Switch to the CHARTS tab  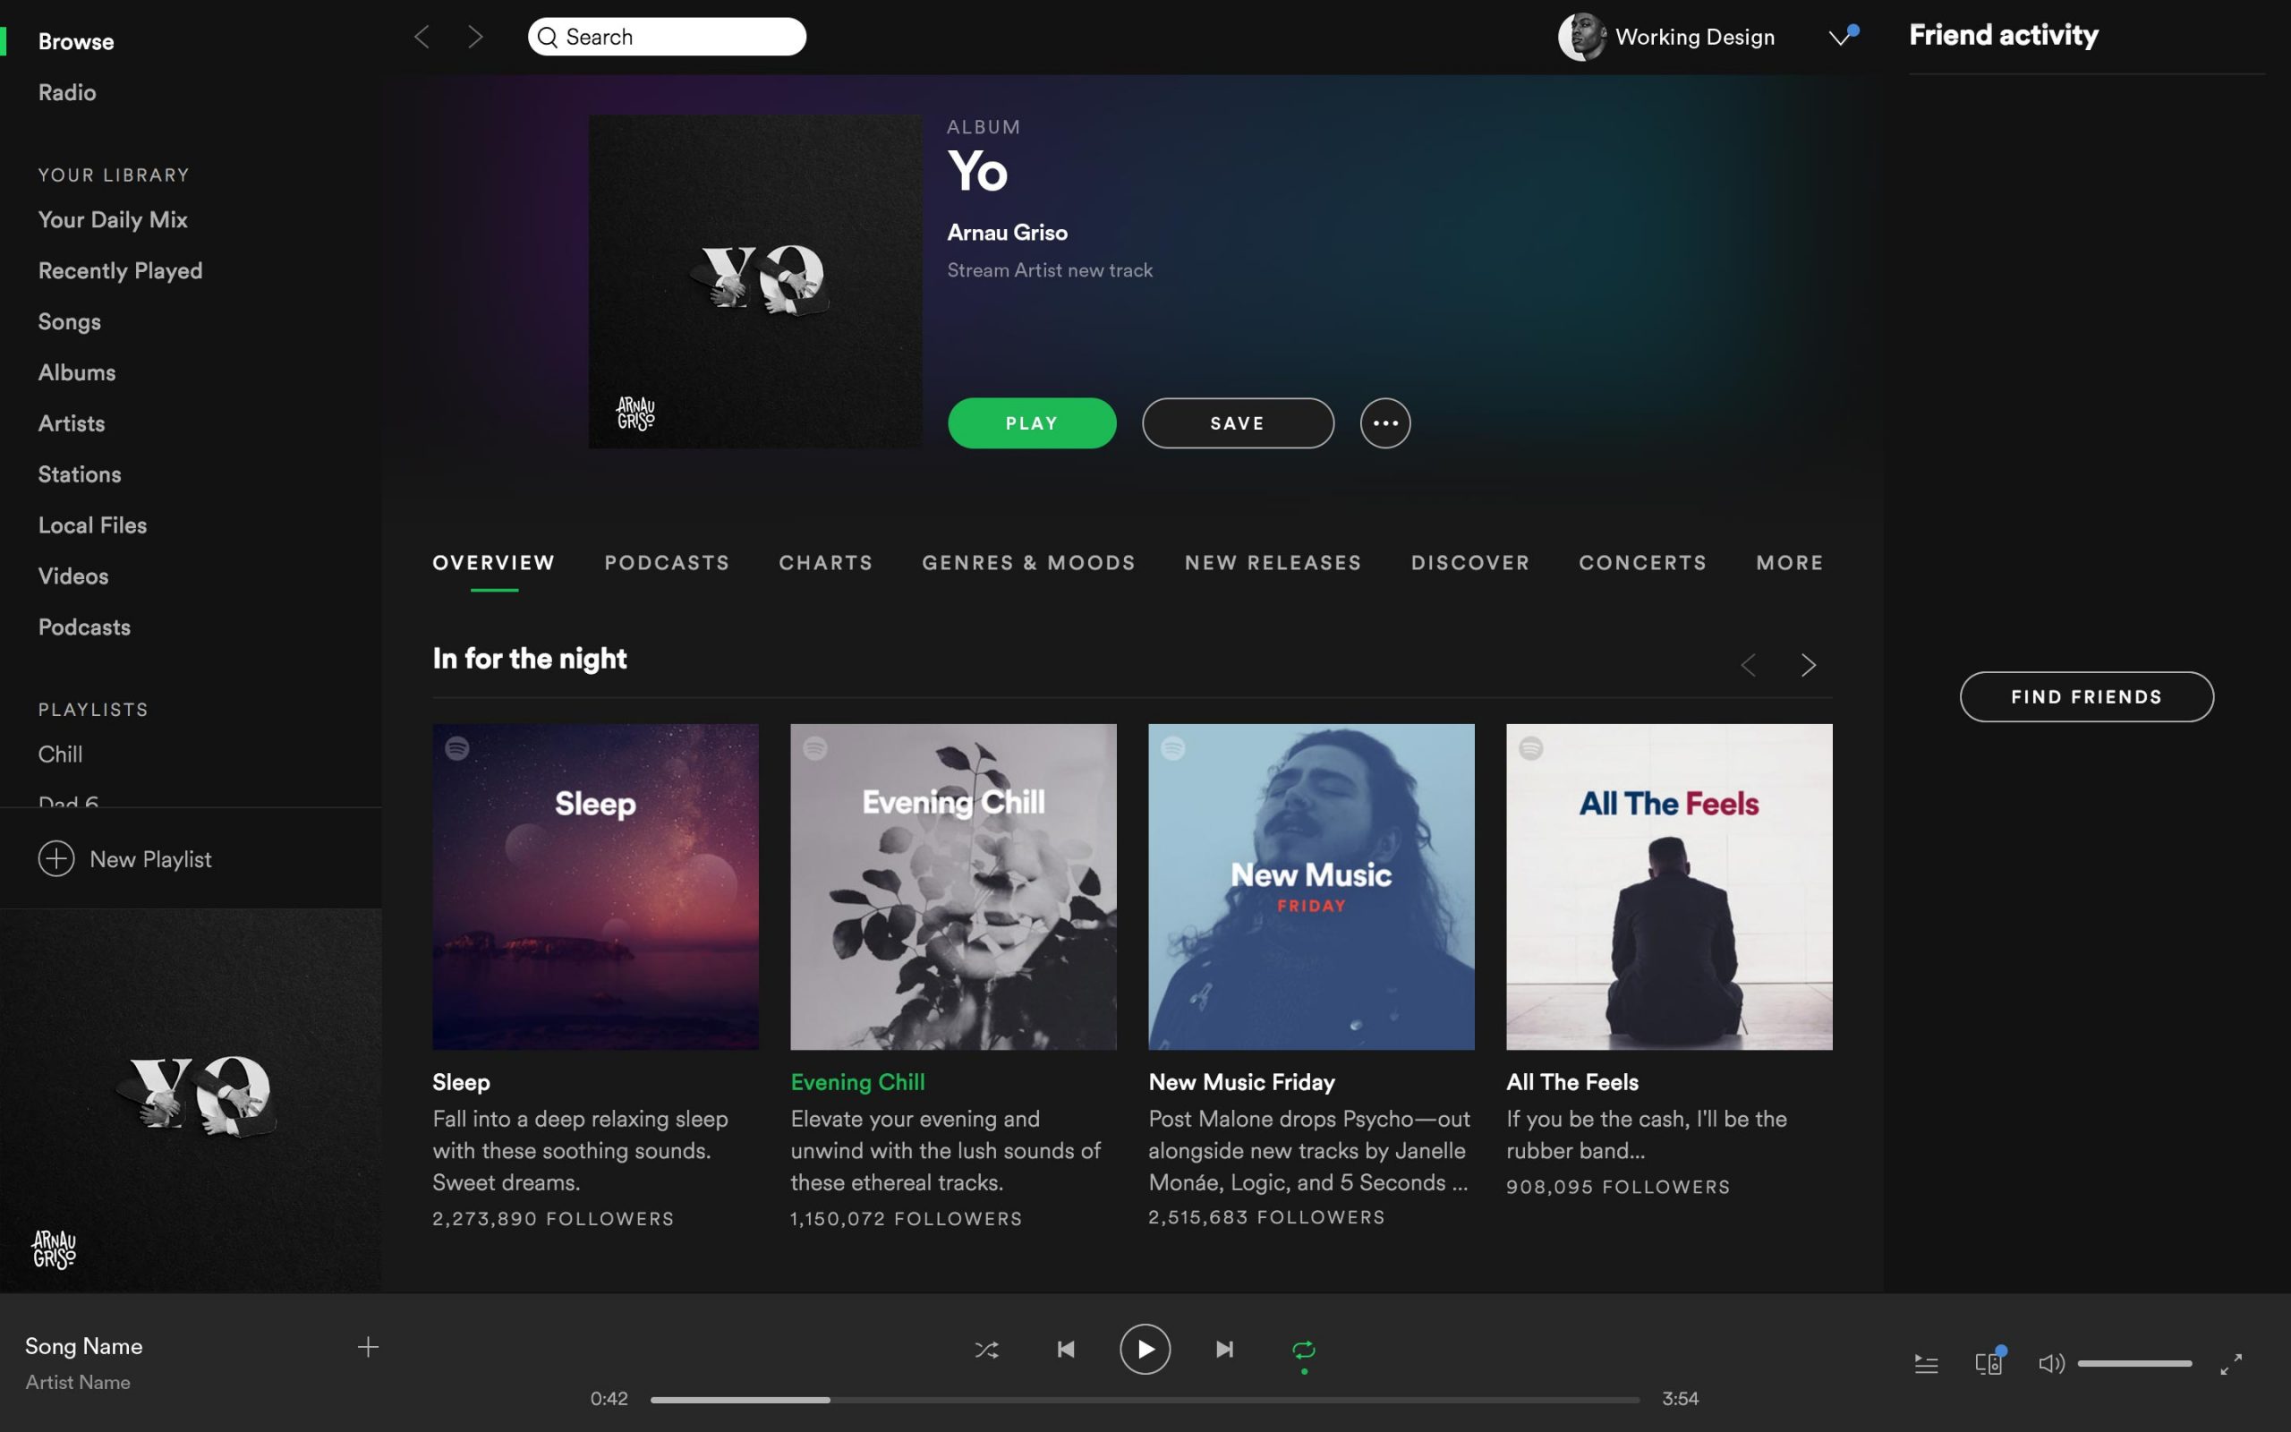coord(825,563)
